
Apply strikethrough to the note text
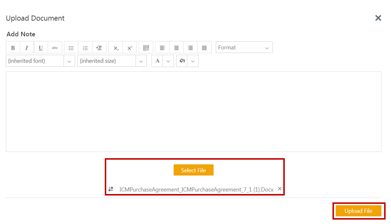pyautogui.click(x=55, y=48)
